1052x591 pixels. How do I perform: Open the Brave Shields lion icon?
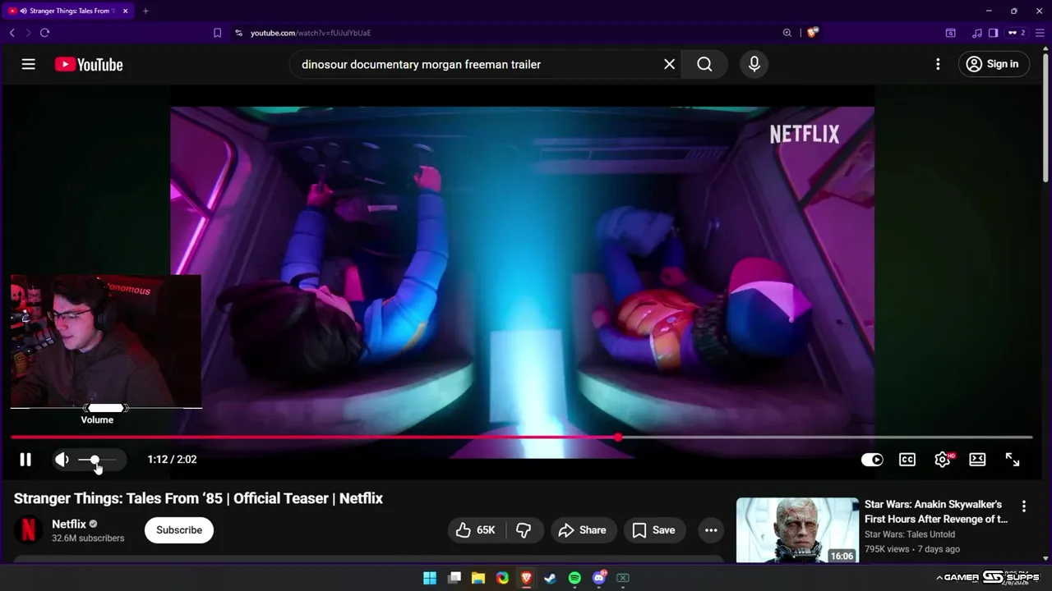pyautogui.click(x=813, y=33)
